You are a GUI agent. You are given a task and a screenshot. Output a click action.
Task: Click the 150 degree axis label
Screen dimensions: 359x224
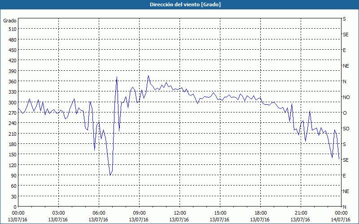pyautogui.click(x=13, y=155)
